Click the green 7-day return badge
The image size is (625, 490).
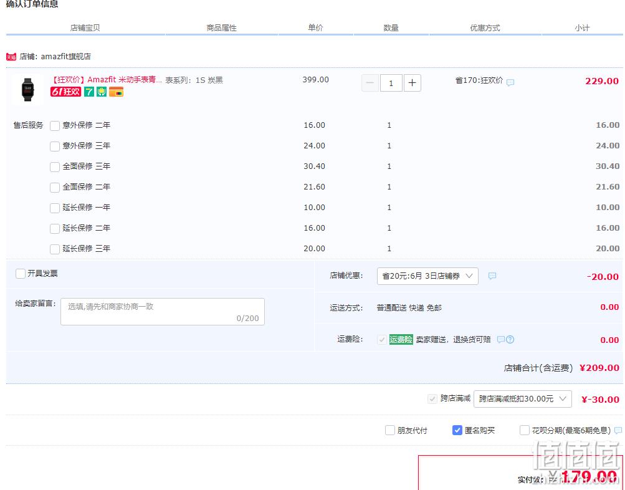(89, 92)
